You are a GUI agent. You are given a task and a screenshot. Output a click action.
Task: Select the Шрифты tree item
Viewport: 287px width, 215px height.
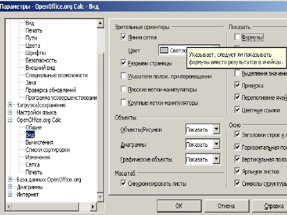point(35,53)
